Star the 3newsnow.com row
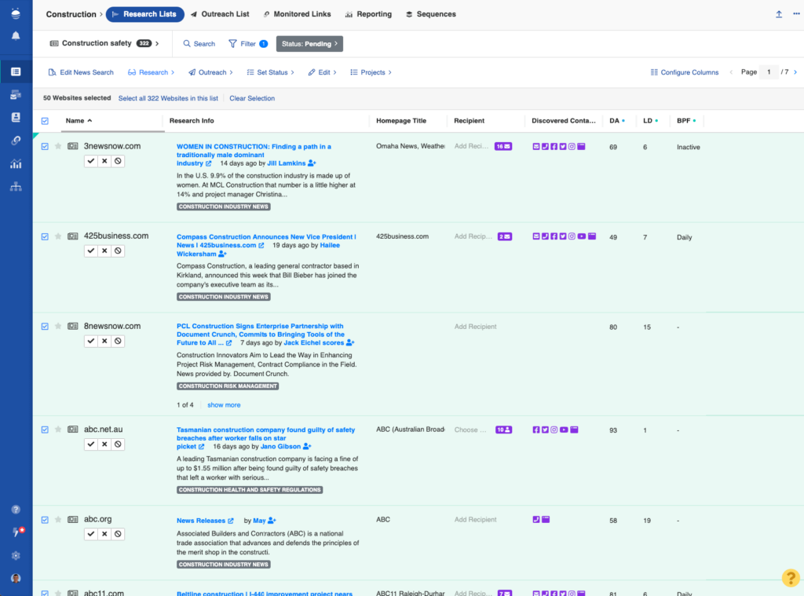Image resolution: width=804 pixels, height=596 pixels. tap(58, 146)
